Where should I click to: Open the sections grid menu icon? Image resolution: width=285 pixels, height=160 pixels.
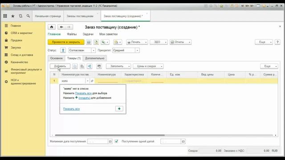click(5, 16)
